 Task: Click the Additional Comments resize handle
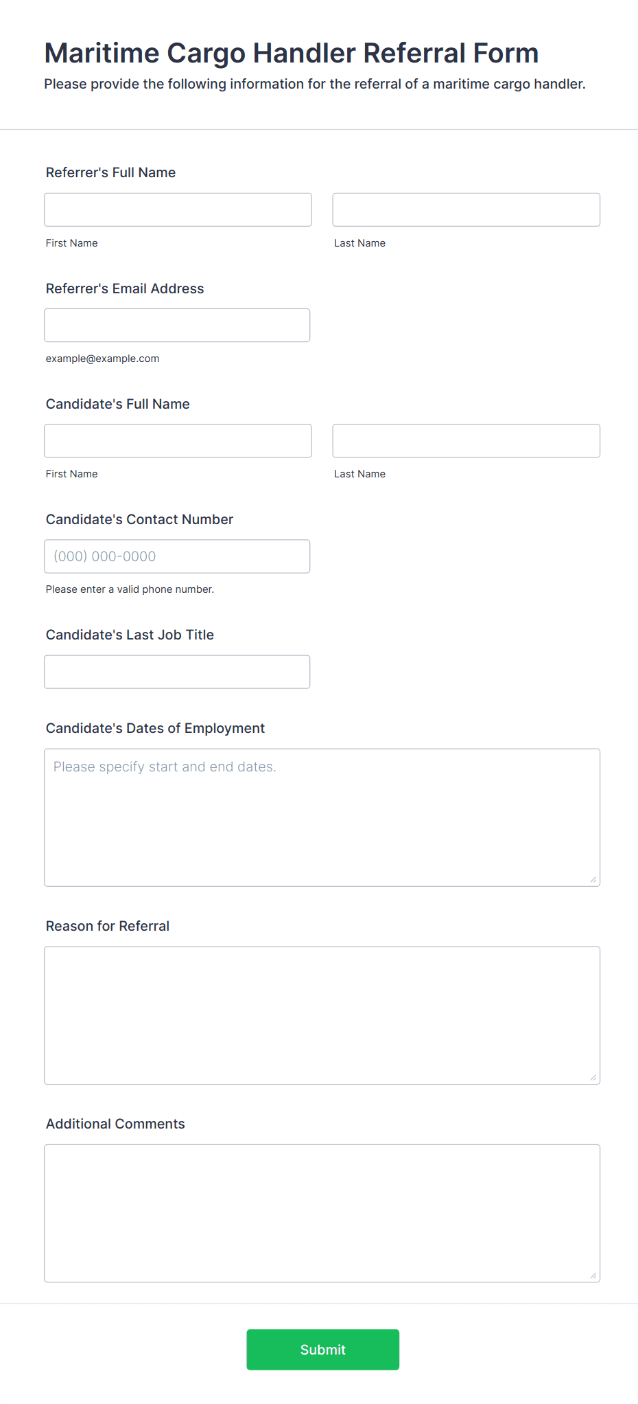pyautogui.click(x=593, y=1276)
